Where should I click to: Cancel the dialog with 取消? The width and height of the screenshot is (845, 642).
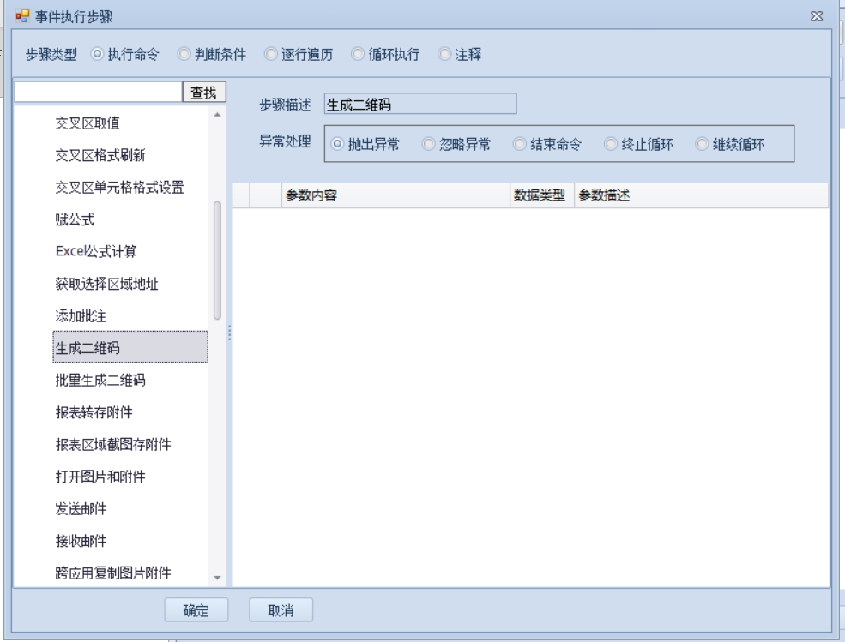[281, 610]
